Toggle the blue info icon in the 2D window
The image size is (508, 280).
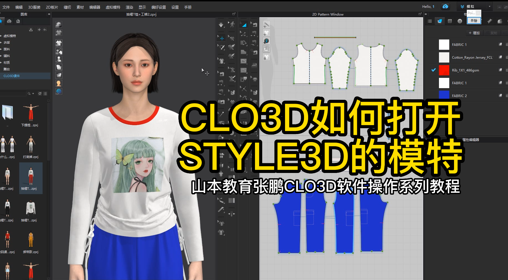266,41
